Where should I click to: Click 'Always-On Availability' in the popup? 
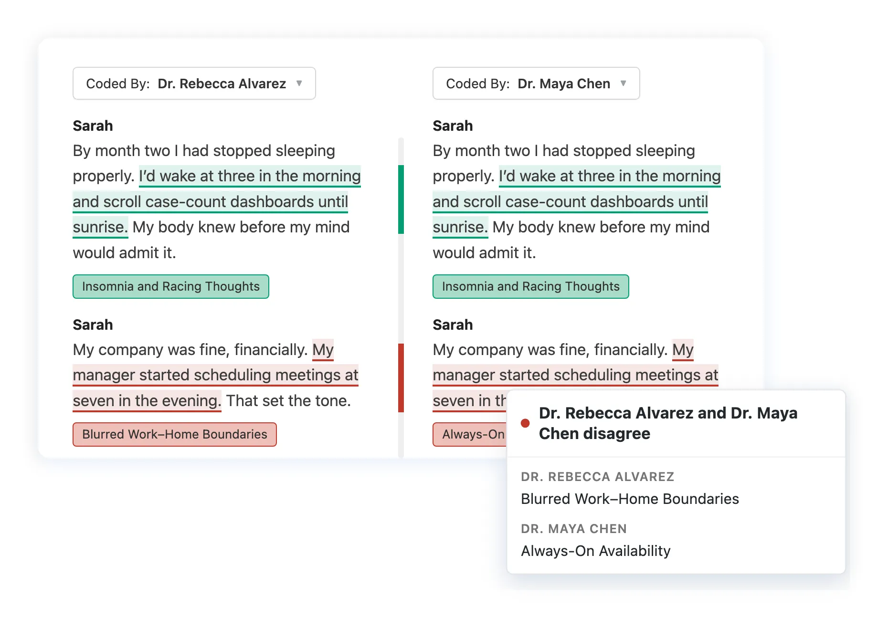(x=595, y=551)
